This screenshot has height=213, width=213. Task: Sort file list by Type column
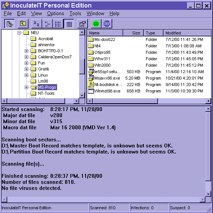click(153, 33)
